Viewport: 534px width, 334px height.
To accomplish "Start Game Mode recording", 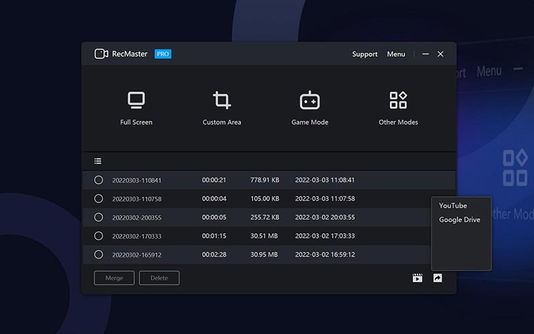I will click(310, 108).
